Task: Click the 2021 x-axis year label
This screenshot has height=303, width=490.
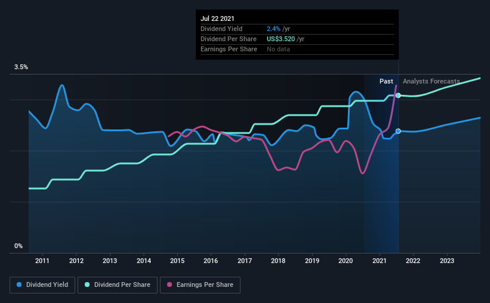Action: pyautogui.click(x=380, y=261)
